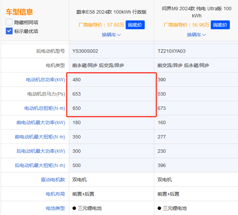The image size is (238, 215).
Task: Click the 电动机总马力(Ps) row label
Action: coord(46,94)
